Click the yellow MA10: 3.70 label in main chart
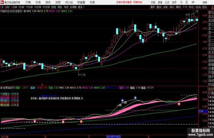Viewport: 214px width, 138px height. click(43, 11)
